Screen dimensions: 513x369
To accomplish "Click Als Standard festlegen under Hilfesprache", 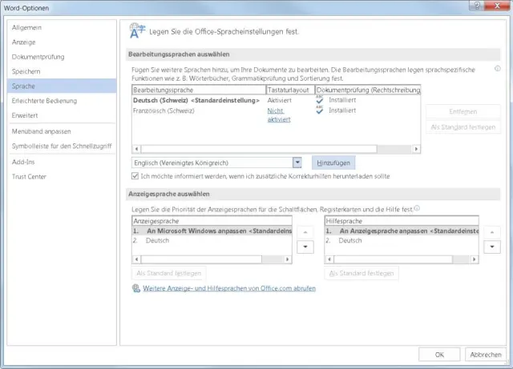I will [362, 273].
